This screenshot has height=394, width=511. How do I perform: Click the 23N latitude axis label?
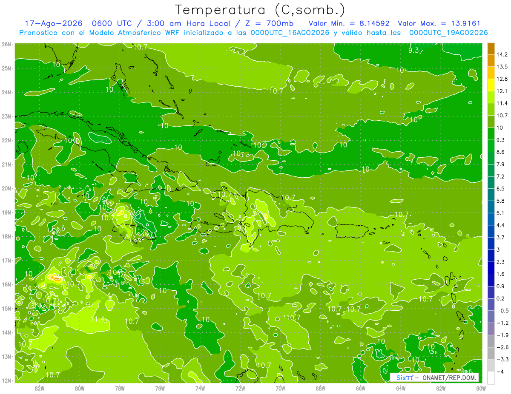click(6, 116)
